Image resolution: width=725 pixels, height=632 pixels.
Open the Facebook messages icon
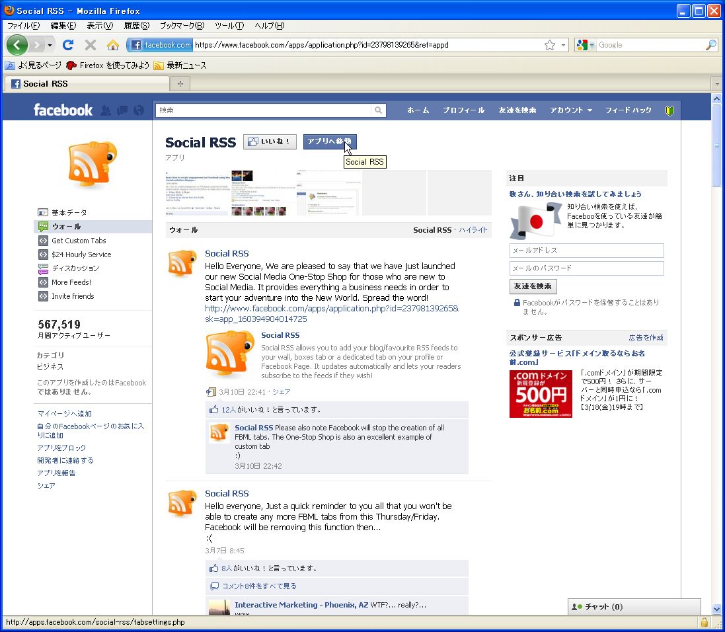point(122,110)
